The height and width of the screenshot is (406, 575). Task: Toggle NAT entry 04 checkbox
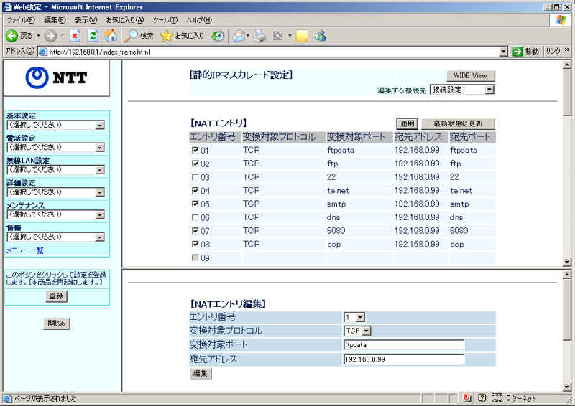(x=195, y=190)
